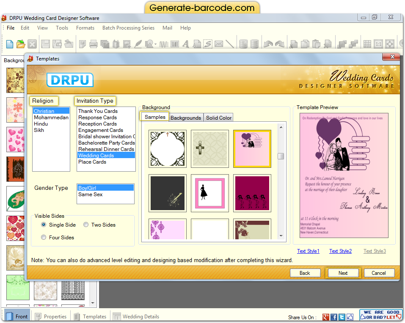Viewport: 405px width, 323px height.
Task: Select 'Mohammedan' in the Religion list
Action: click(51, 118)
